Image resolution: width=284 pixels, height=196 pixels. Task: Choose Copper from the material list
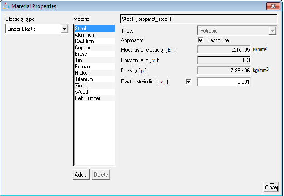tap(83, 48)
